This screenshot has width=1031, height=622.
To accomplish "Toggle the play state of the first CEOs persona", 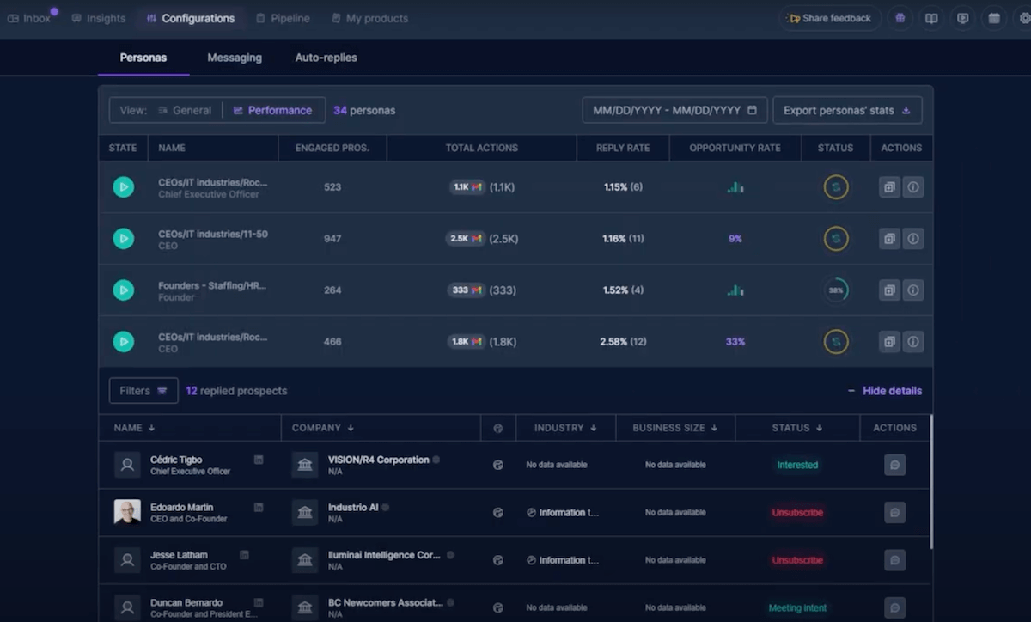I will 124,187.
